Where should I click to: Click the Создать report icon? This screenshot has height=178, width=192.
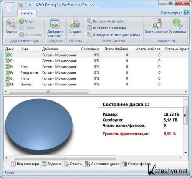coord(75,24)
